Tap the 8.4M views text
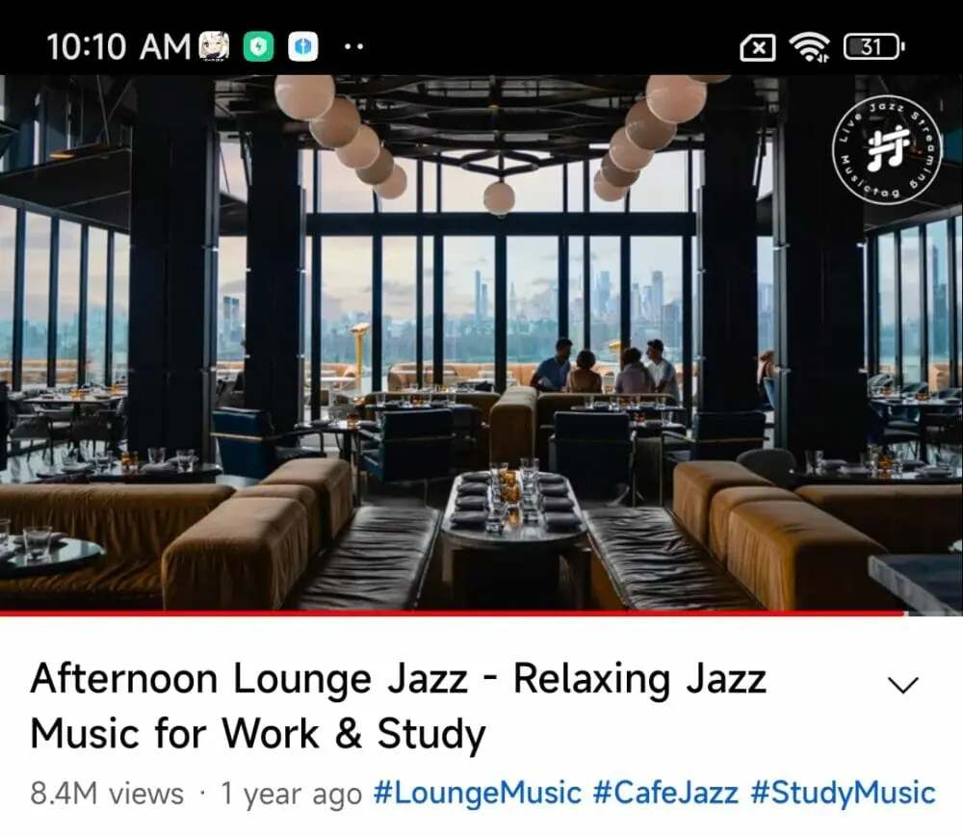 click(107, 793)
